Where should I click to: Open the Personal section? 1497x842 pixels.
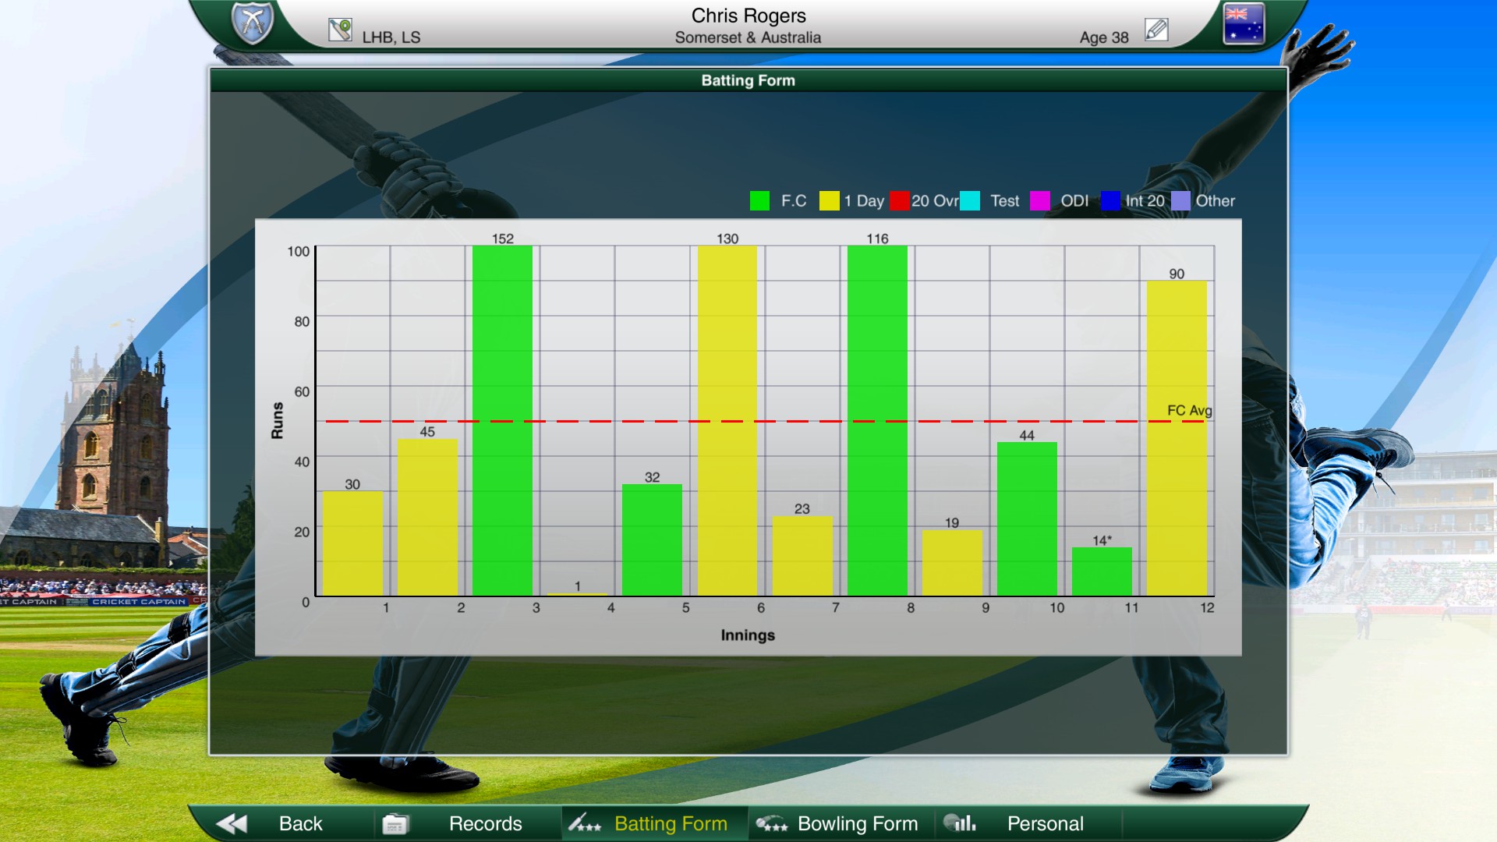1046,823
